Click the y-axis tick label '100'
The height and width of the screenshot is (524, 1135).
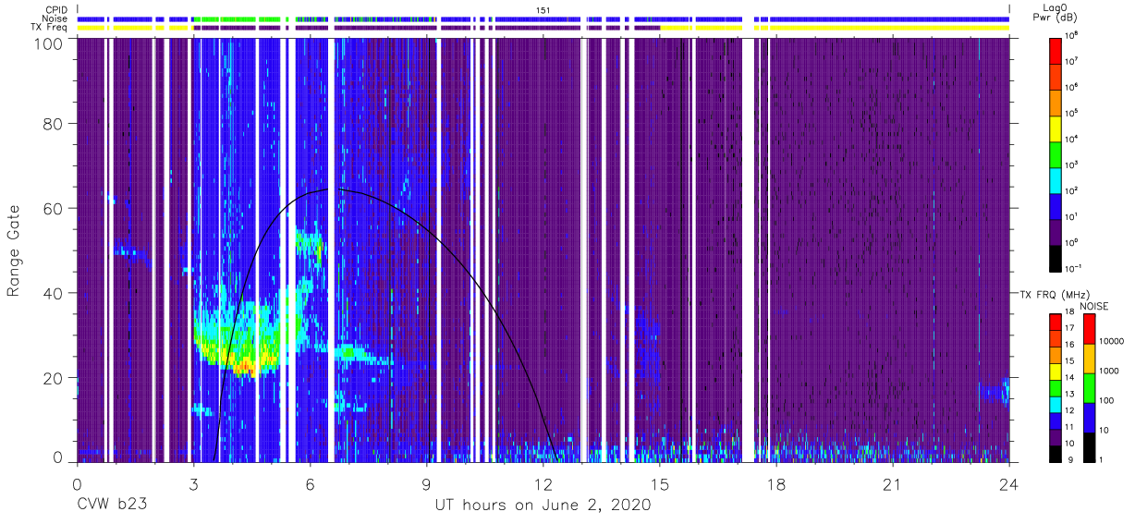point(49,43)
